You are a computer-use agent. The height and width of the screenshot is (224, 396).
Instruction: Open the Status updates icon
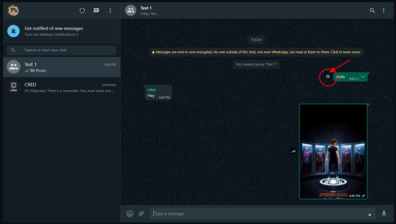click(82, 10)
